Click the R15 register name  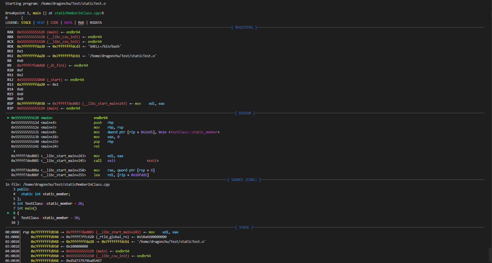pos(10,94)
